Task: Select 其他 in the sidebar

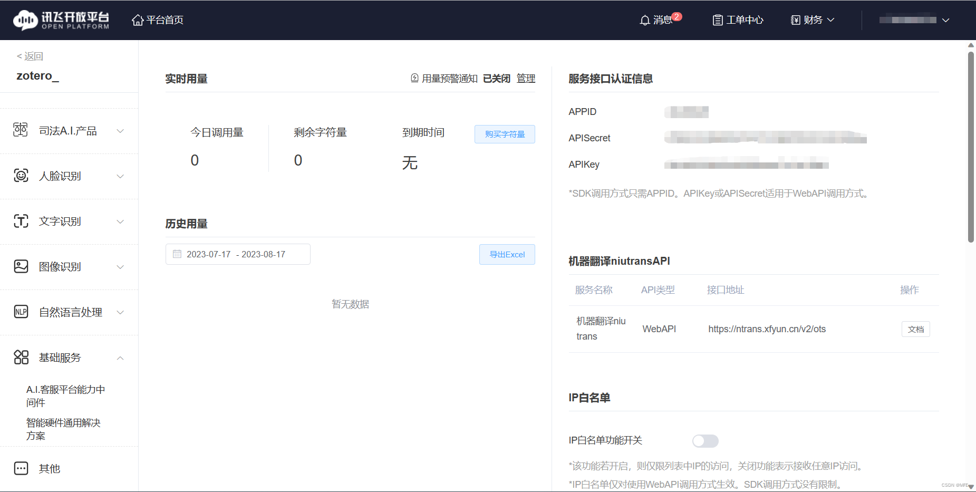Action: (x=50, y=468)
